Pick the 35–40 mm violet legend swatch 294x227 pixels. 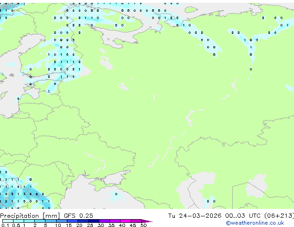115,221
